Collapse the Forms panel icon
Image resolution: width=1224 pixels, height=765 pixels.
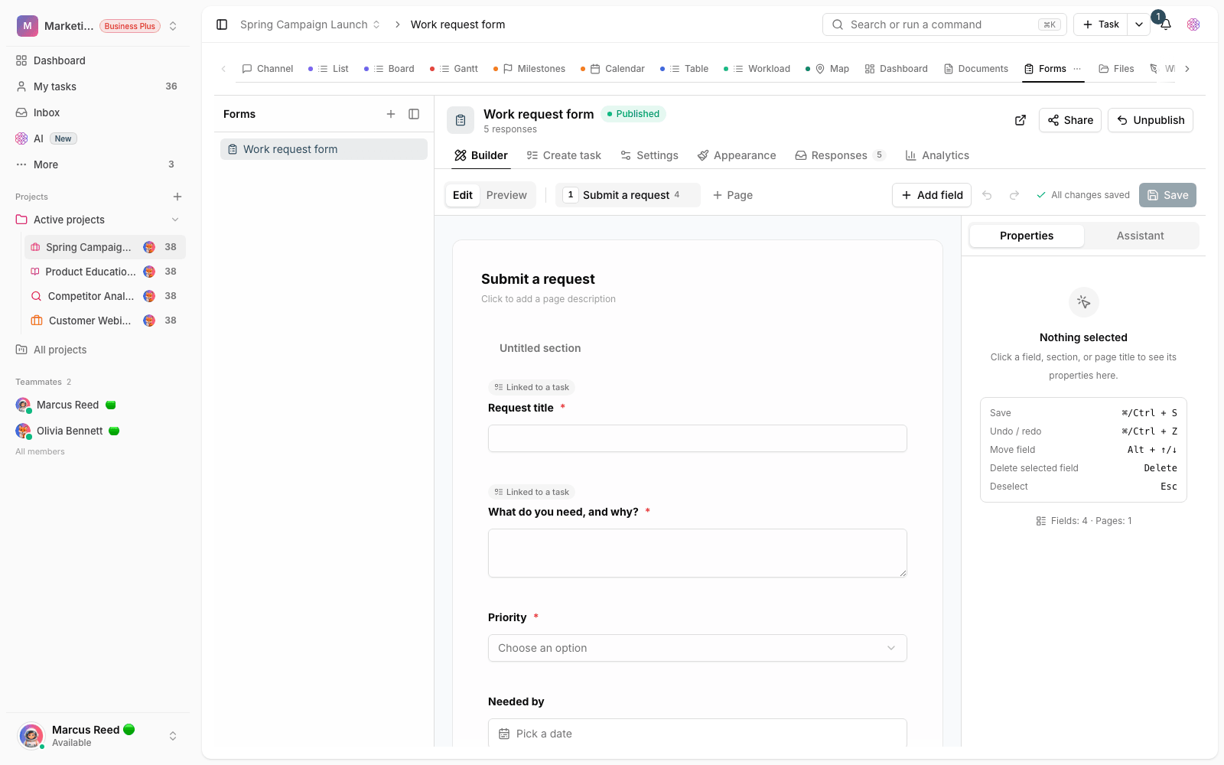[414, 114]
